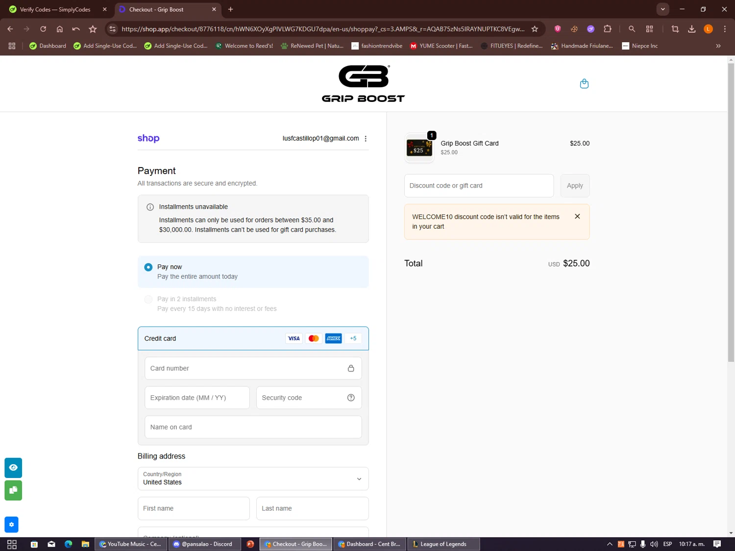The height and width of the screenshot is (551, 735).
Task: Select the Checkout - Grip Boost tab
Action: click(168, 9)
